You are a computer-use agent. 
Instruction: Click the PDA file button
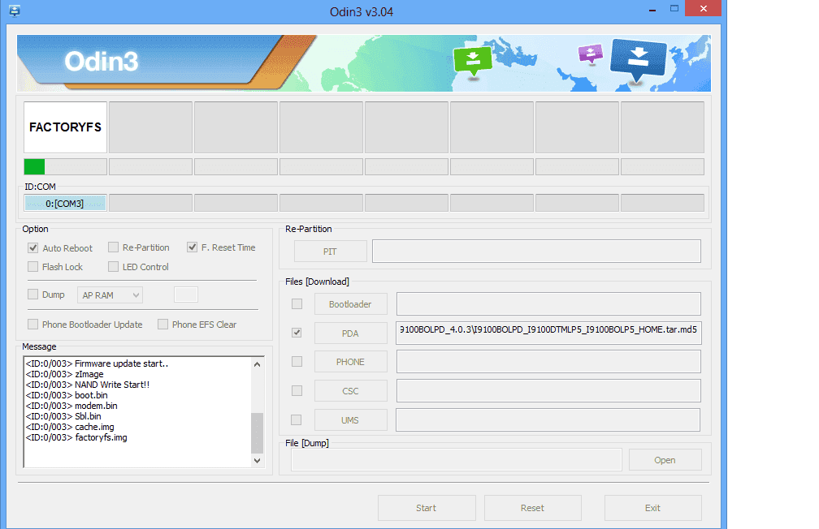pyautogui.click(x=350, y=333)
